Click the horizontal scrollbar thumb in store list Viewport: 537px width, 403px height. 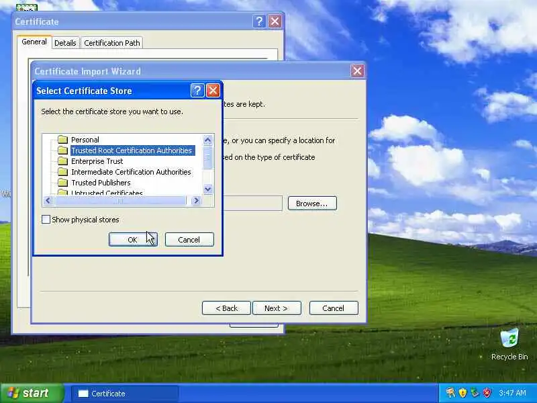[x=120, y=201]
